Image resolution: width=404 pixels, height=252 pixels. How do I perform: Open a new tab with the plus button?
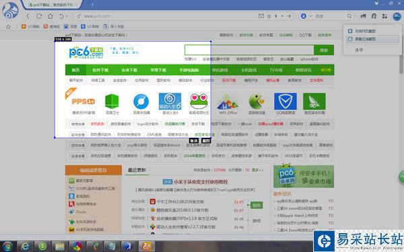(92, 5)
